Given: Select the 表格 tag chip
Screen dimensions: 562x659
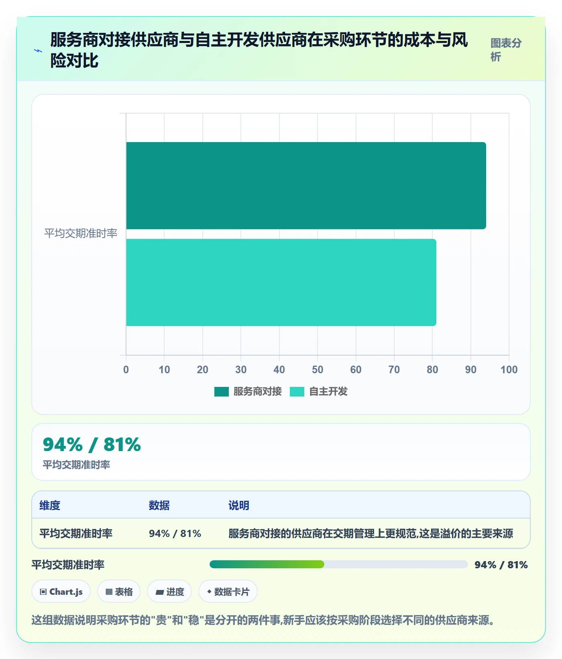Looking at the screenshot, I should tap(119, 592).
